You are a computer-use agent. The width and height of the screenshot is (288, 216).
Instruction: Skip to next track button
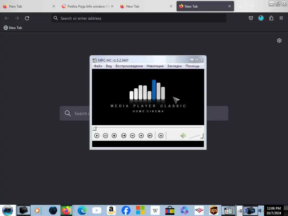tap(150, 136)
